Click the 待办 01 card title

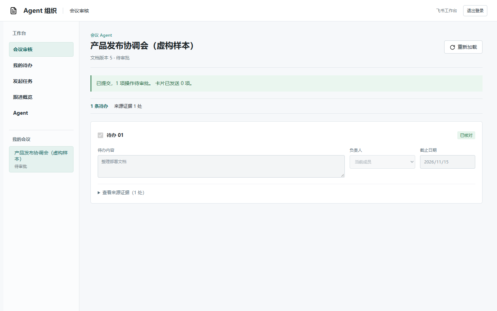(x=115, y=135)
